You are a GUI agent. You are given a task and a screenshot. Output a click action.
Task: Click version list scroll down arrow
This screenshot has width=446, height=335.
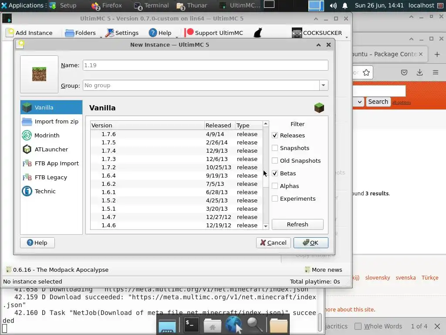pos(266,226)
